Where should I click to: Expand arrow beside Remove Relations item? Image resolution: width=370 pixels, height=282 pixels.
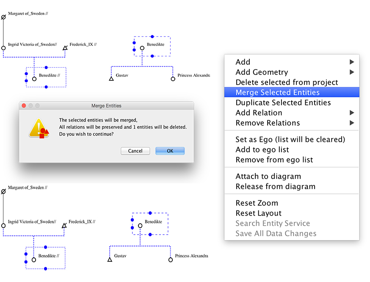coord(352,123)
